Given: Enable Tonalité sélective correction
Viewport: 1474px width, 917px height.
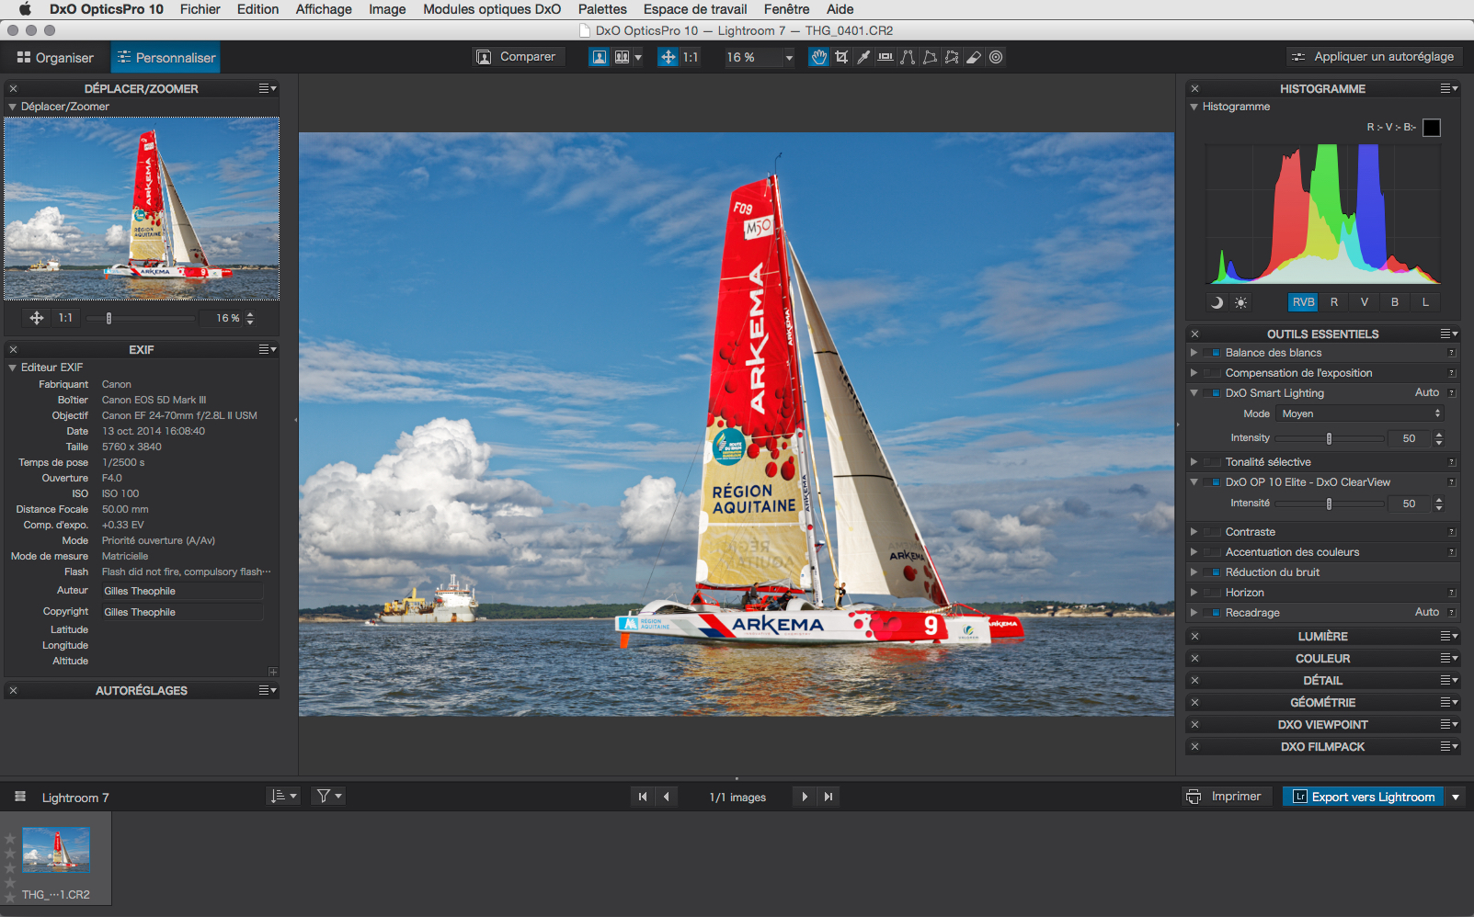Looking at the screenshot, I should click(1214, 462).
